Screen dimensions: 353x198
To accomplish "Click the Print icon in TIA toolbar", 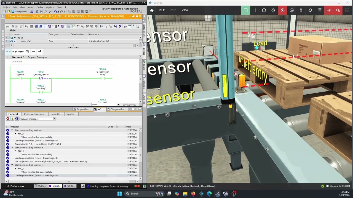I will pos(31,12).
